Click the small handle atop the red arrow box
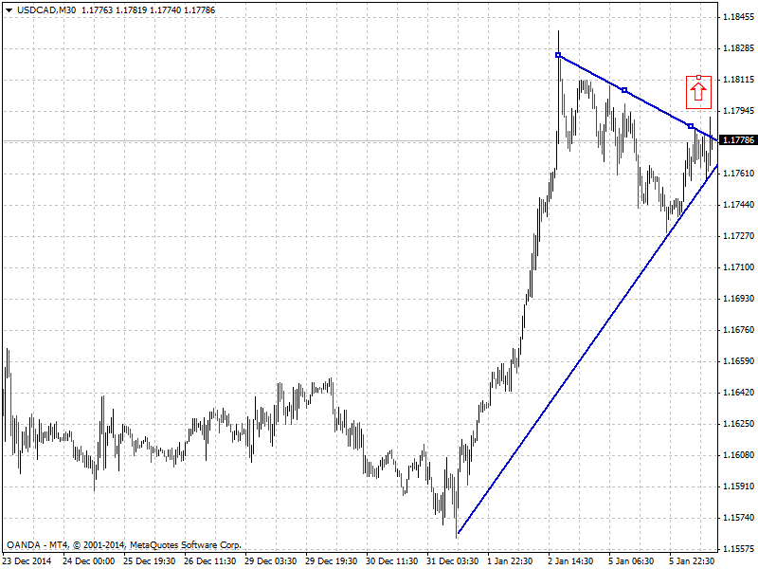The image size is (758, 569). point(698,77)
